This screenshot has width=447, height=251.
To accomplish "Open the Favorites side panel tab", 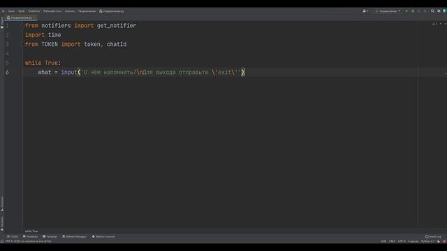I will coord(2,223).
